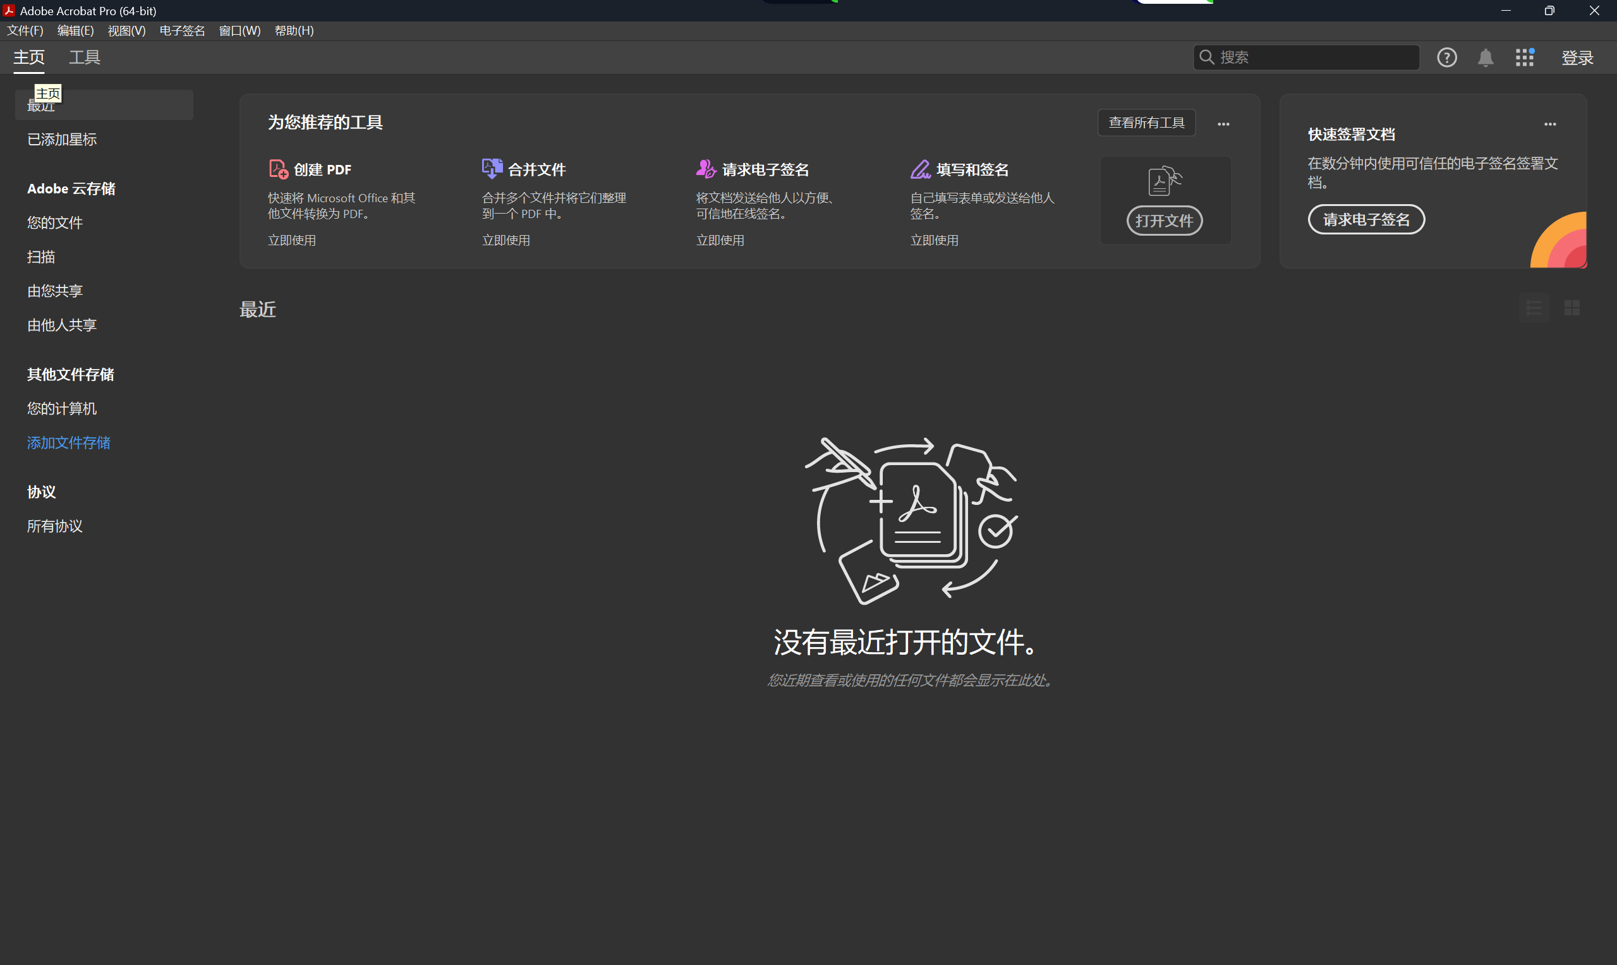
Task: Switch to the 工具 tab
Action: click(x=85, y=58)
